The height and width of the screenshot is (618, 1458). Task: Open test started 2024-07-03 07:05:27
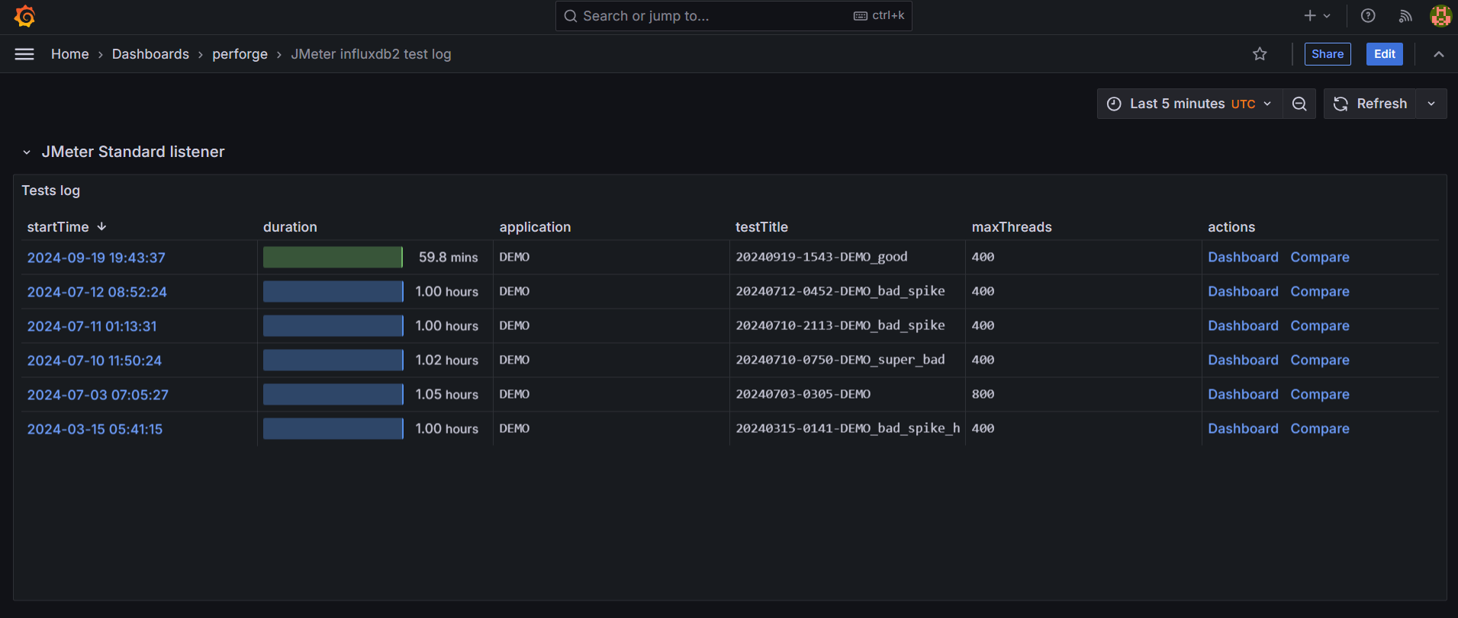(98, 395)
